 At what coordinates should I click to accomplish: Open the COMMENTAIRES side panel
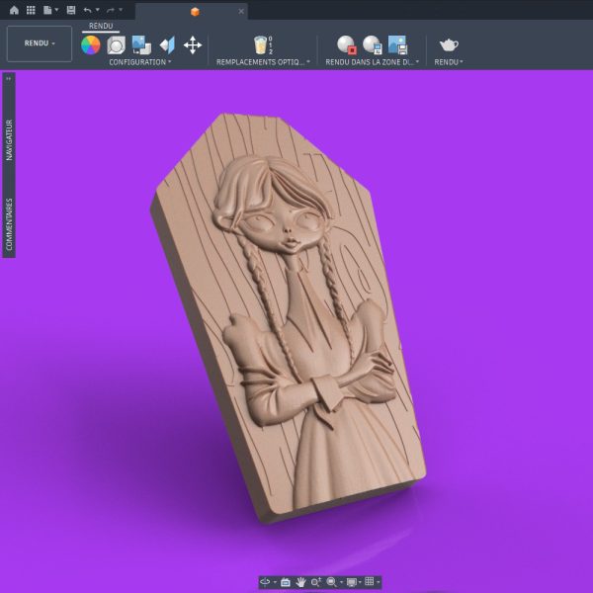point(9,224)
